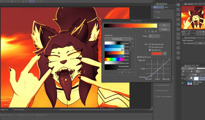Expand Position value arrow
This screenshot has width=205, height=120.
(x=162, y=36)
